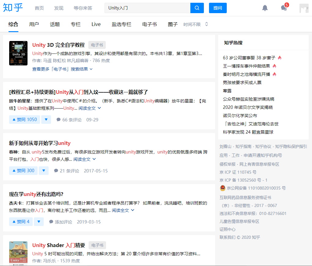Open title Unity Shader 入门精要

click(59, 245)
